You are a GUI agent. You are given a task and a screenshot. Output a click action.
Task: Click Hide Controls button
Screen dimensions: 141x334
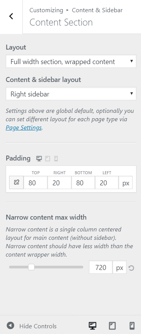pyautogui.click(x=32, y=326)
